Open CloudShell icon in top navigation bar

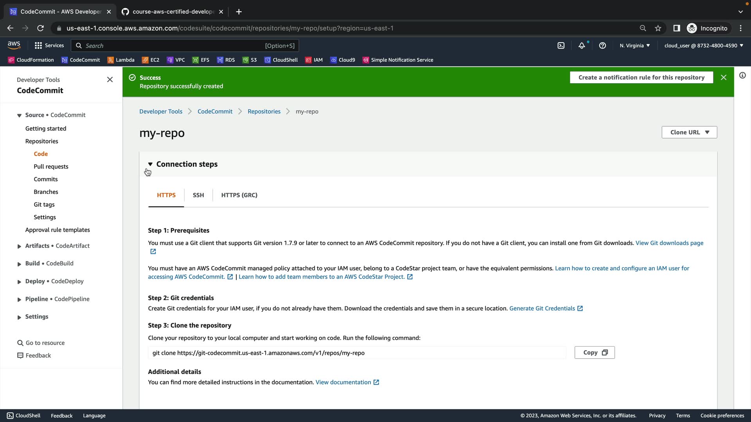click(561, 46)
